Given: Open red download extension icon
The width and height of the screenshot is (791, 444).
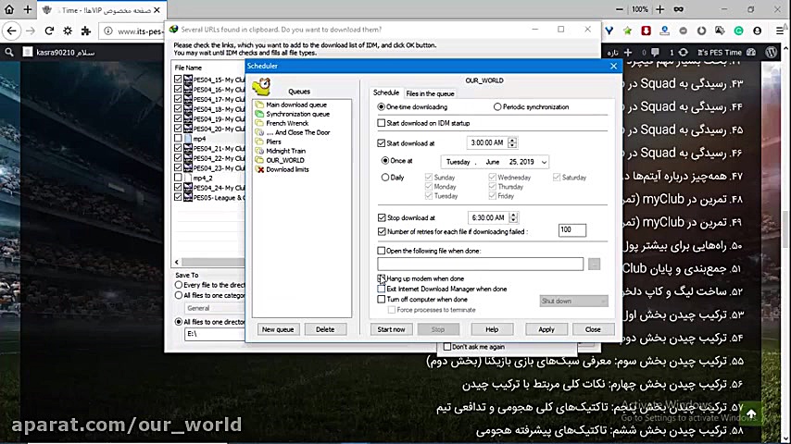Looking at the screenshot, I should click(646, 31).
